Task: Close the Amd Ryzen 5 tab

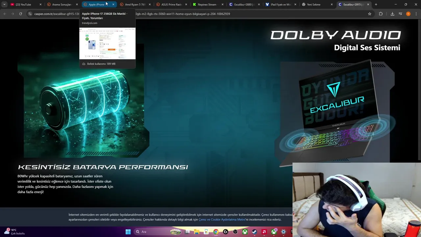Action: click(150, 5)
